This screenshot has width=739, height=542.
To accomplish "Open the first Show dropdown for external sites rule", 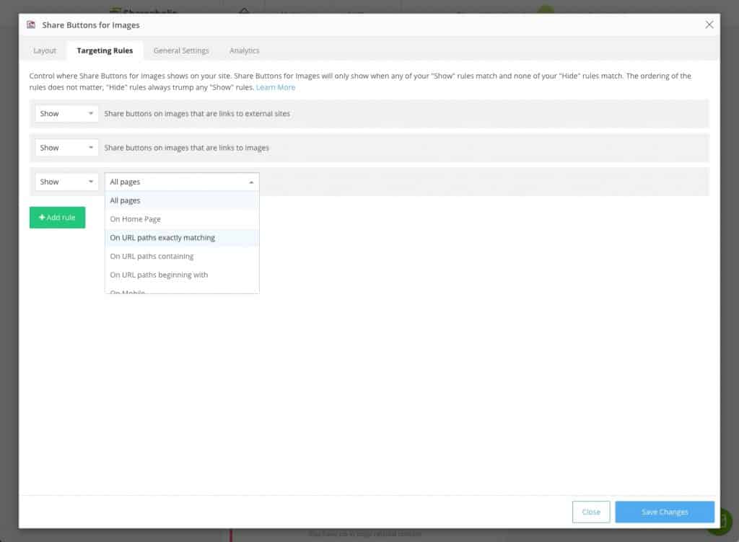I will click(x=66, y=113).
